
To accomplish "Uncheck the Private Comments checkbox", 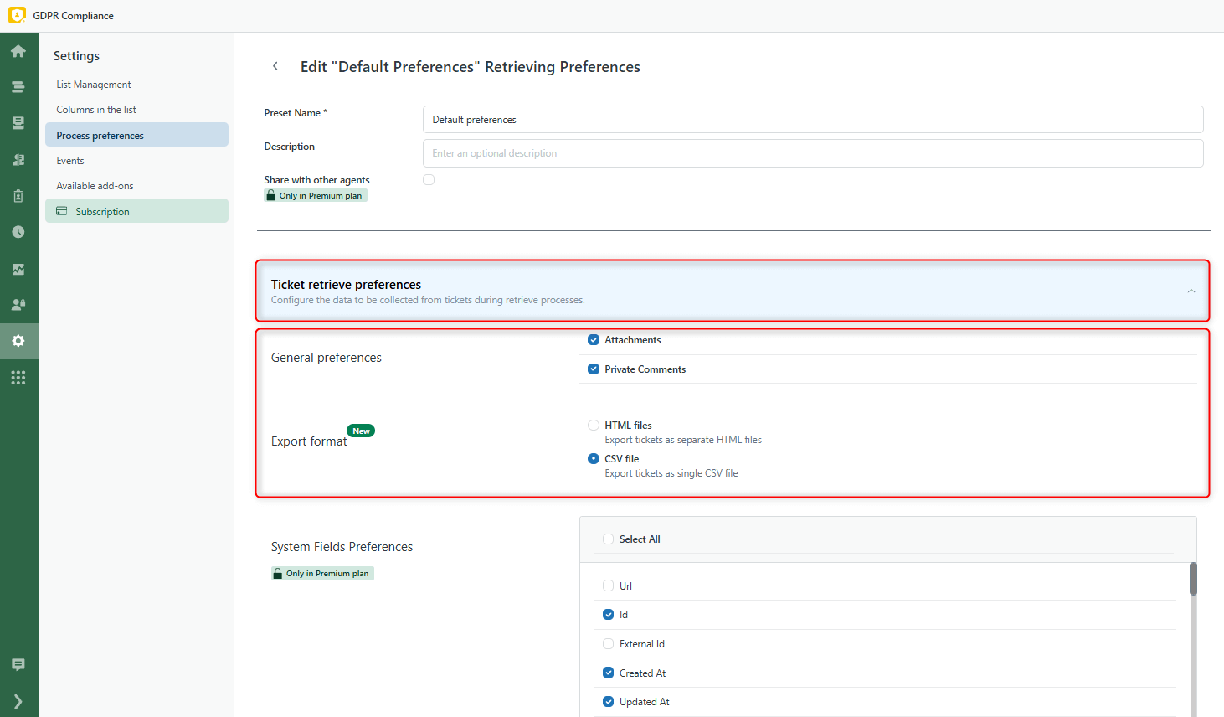I will [x=594, y=369].
